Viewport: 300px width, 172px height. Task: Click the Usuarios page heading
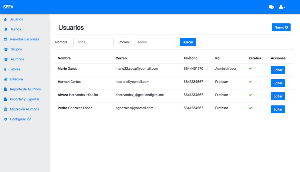[71, 27]
